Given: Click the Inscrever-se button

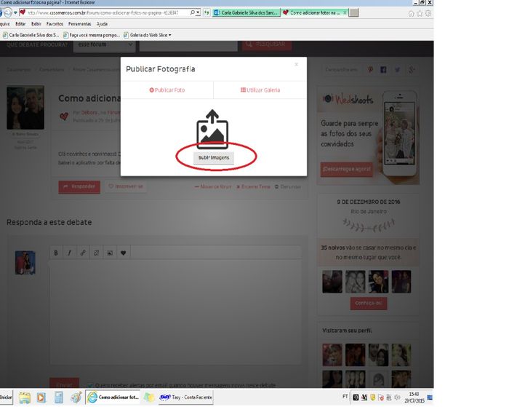Looking at the screenshot, I should tap(126, 186).
